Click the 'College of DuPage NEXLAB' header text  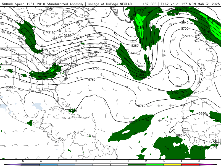point(110,4)
